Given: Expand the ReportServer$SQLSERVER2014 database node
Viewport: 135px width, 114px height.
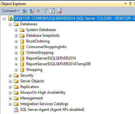Looking at the screenshot, I should click(x=16, y=59).
